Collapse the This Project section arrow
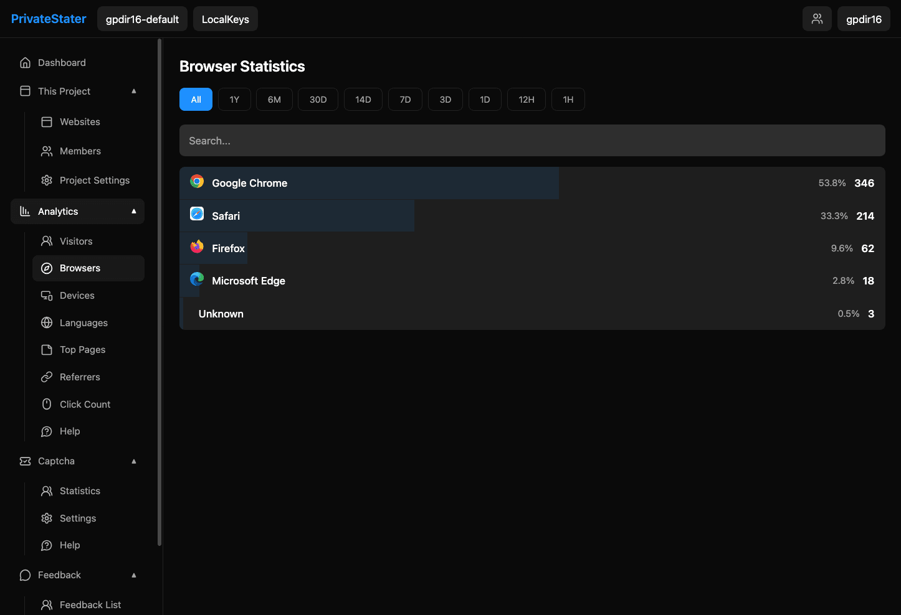Viewport: 901px width, 615px height. point(134,91)
